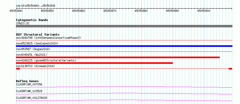Open transcript CLASRP|NM_007056 label
Viewport: 240px width, 104px height.
coord(29,84)
